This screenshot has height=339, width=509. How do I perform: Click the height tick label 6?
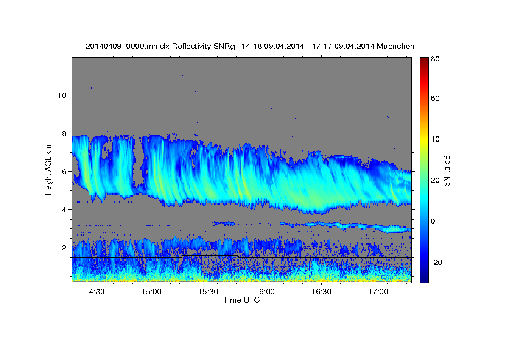click(65, 171)
